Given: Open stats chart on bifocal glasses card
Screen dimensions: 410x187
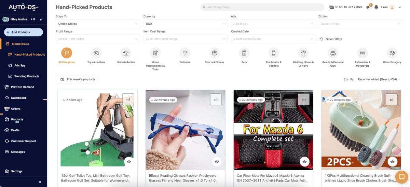Looking at the screenshot, I should (216, 99).
